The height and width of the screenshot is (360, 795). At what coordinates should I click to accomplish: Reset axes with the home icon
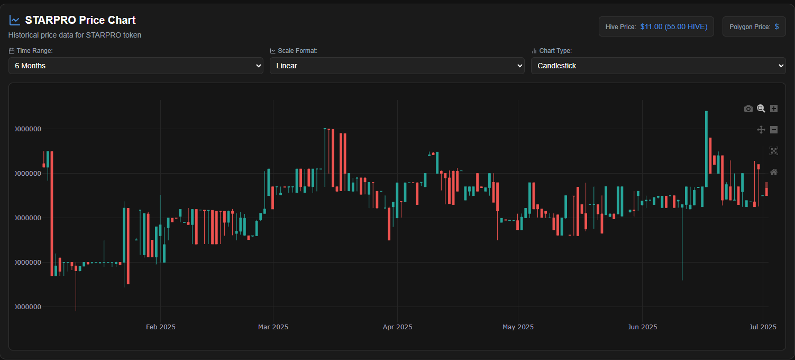[x=774, y=172]
